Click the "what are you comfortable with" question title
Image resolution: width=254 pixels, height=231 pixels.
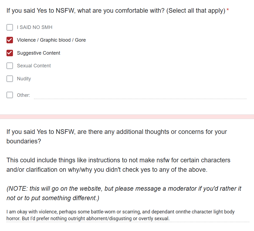pyautogui.click(x=116, y=11)
